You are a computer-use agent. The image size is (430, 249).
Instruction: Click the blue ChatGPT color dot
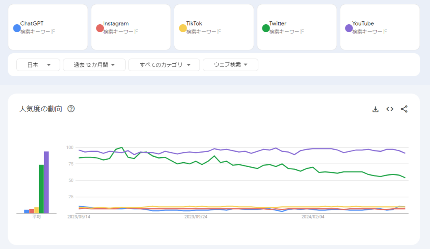(x=17, y=28)
